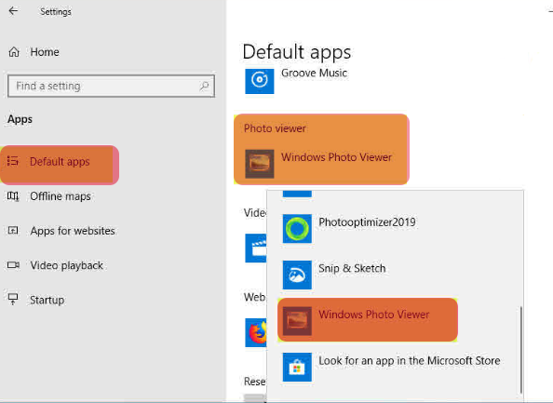
Task: Choose Windows Photo Viewer in popup list
Action: (368, 320)
